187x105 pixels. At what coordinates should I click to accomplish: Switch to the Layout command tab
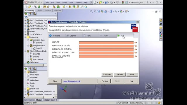(39, 10)
